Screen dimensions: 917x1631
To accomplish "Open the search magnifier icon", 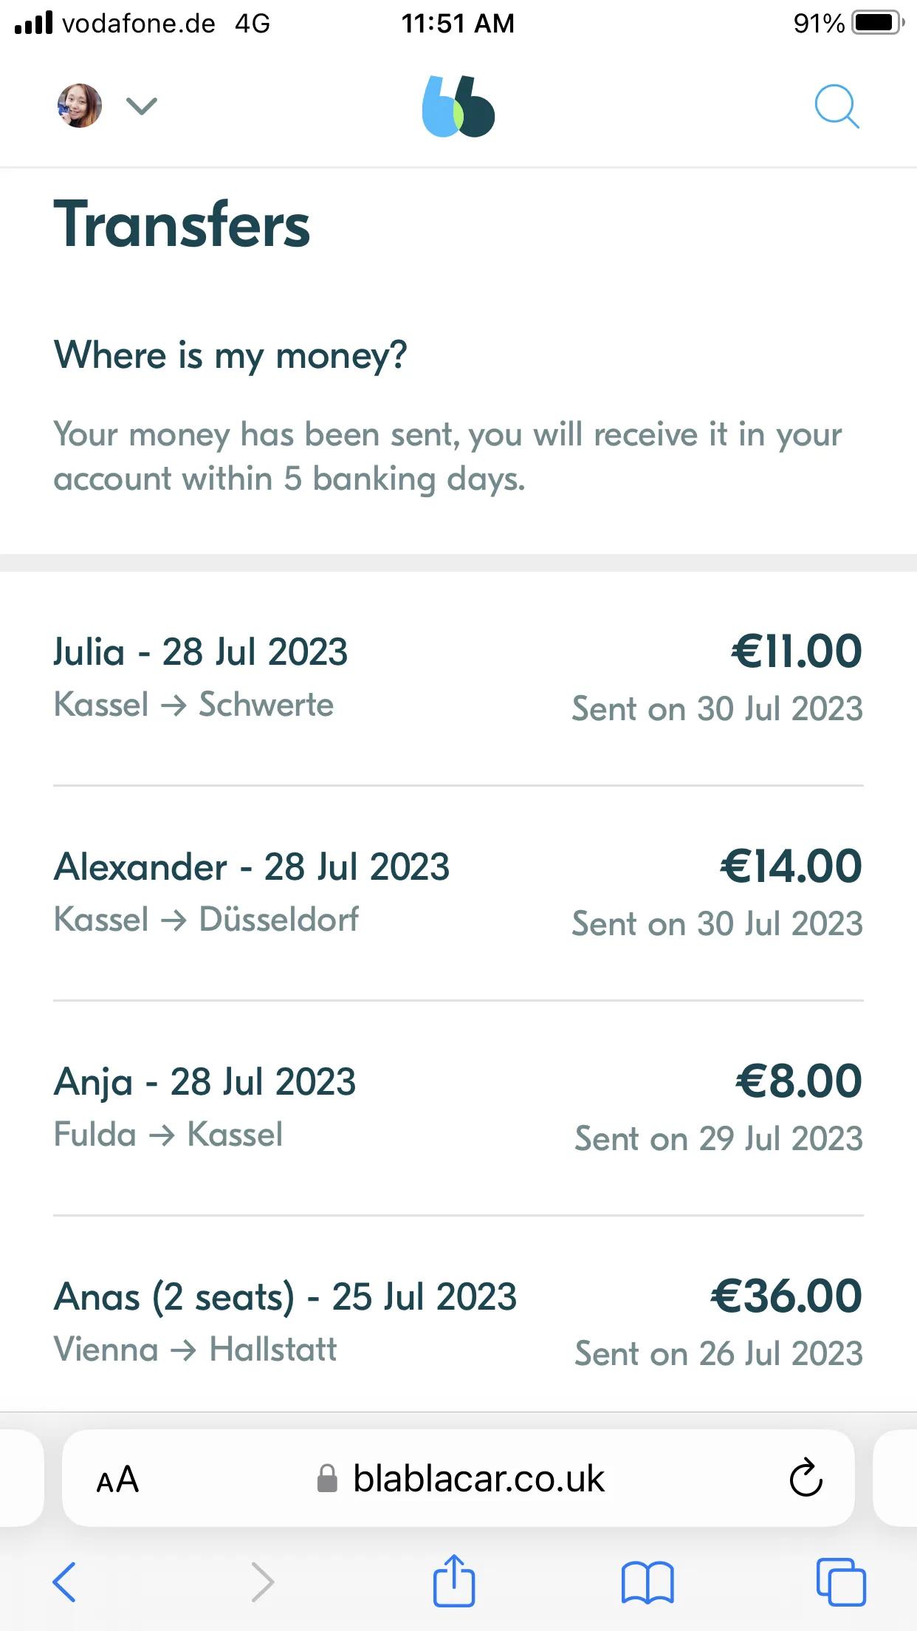I will tap(837, 107).
